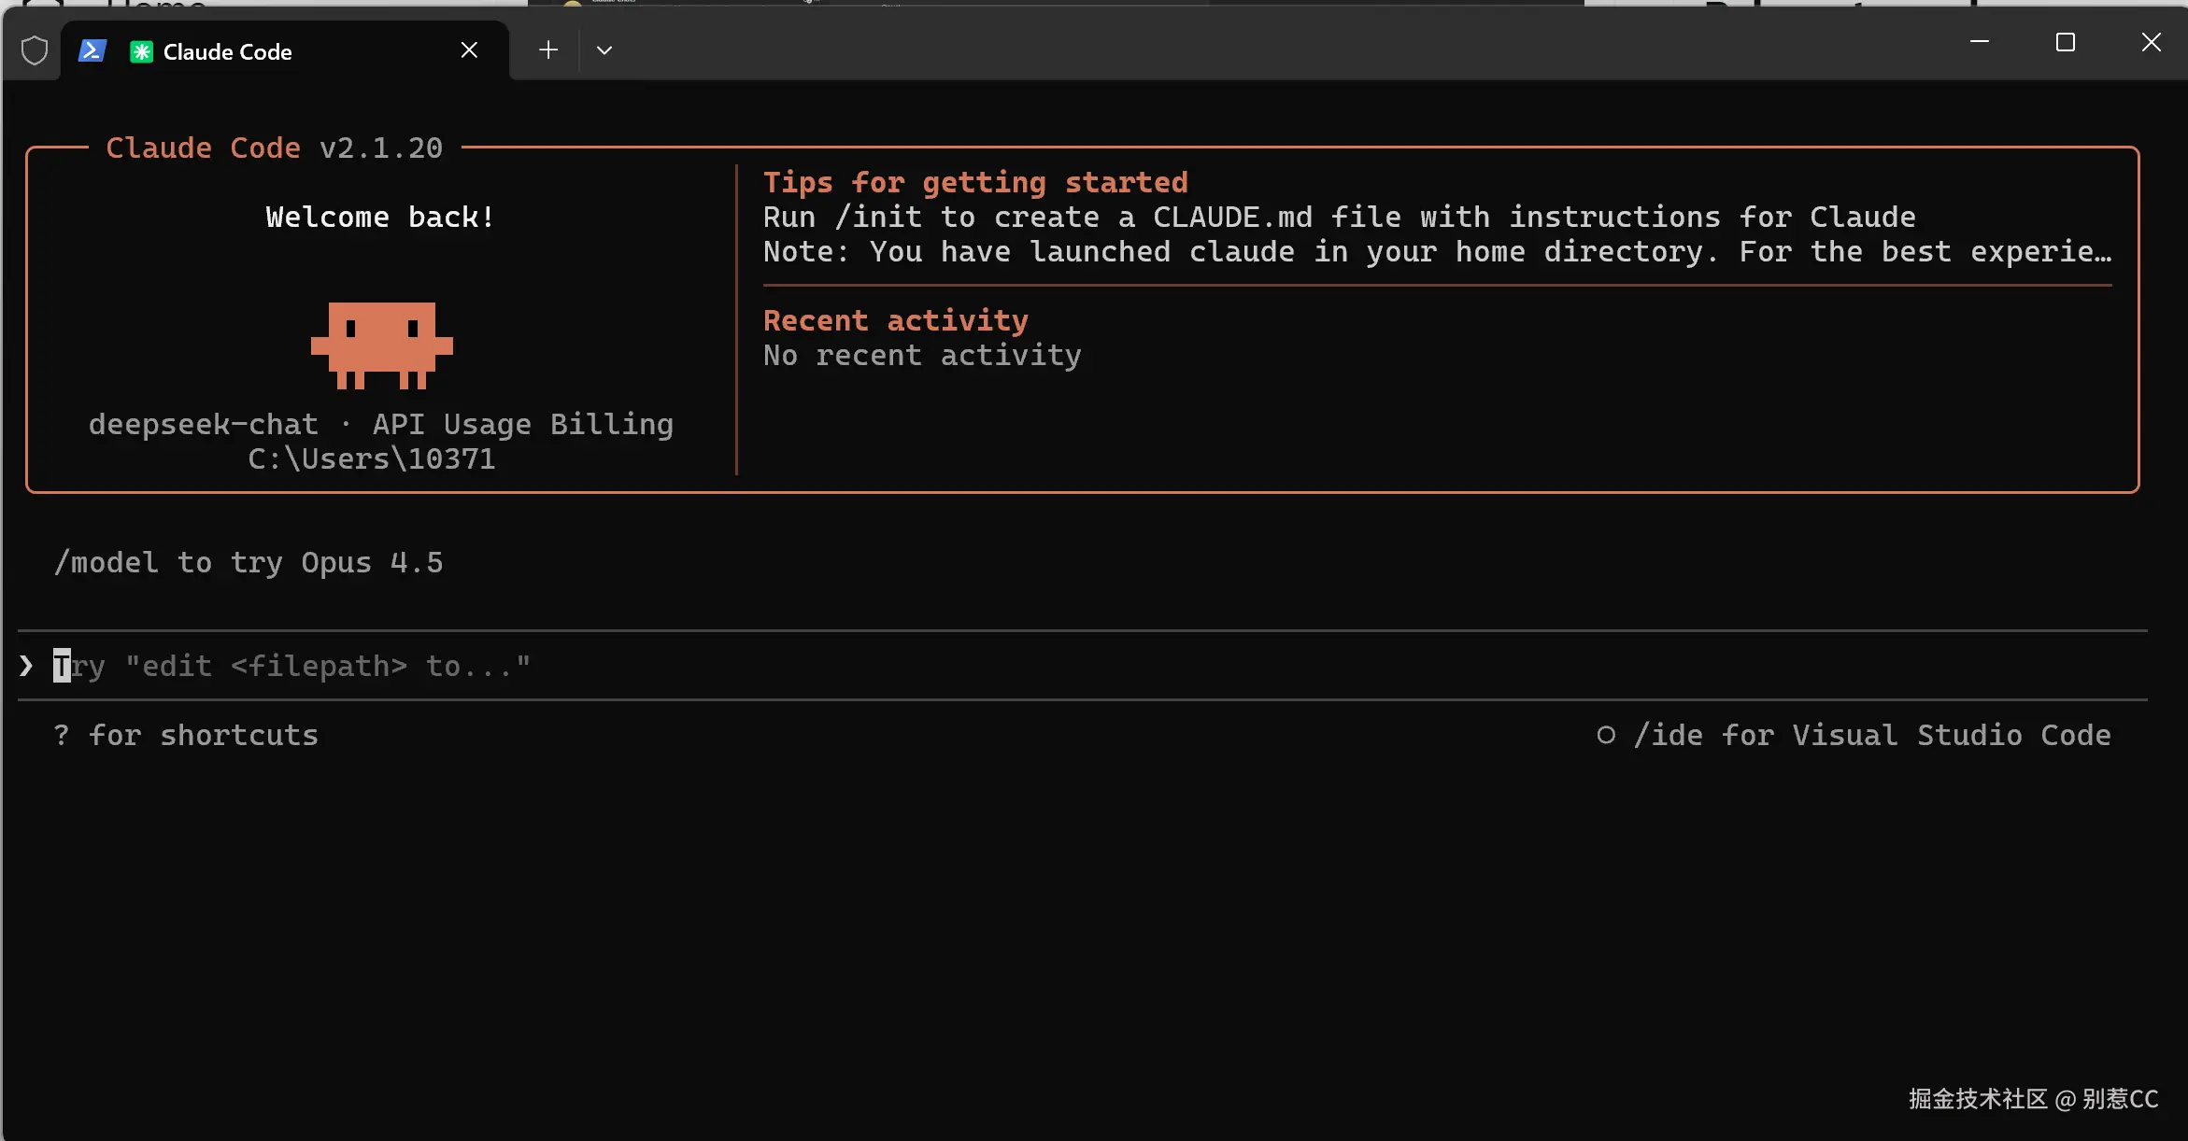Image resolution: width=2188 pixels, height=1141 pixels.
Task: Click the "Tips for getting started" heading
Action: pos(975,182)
